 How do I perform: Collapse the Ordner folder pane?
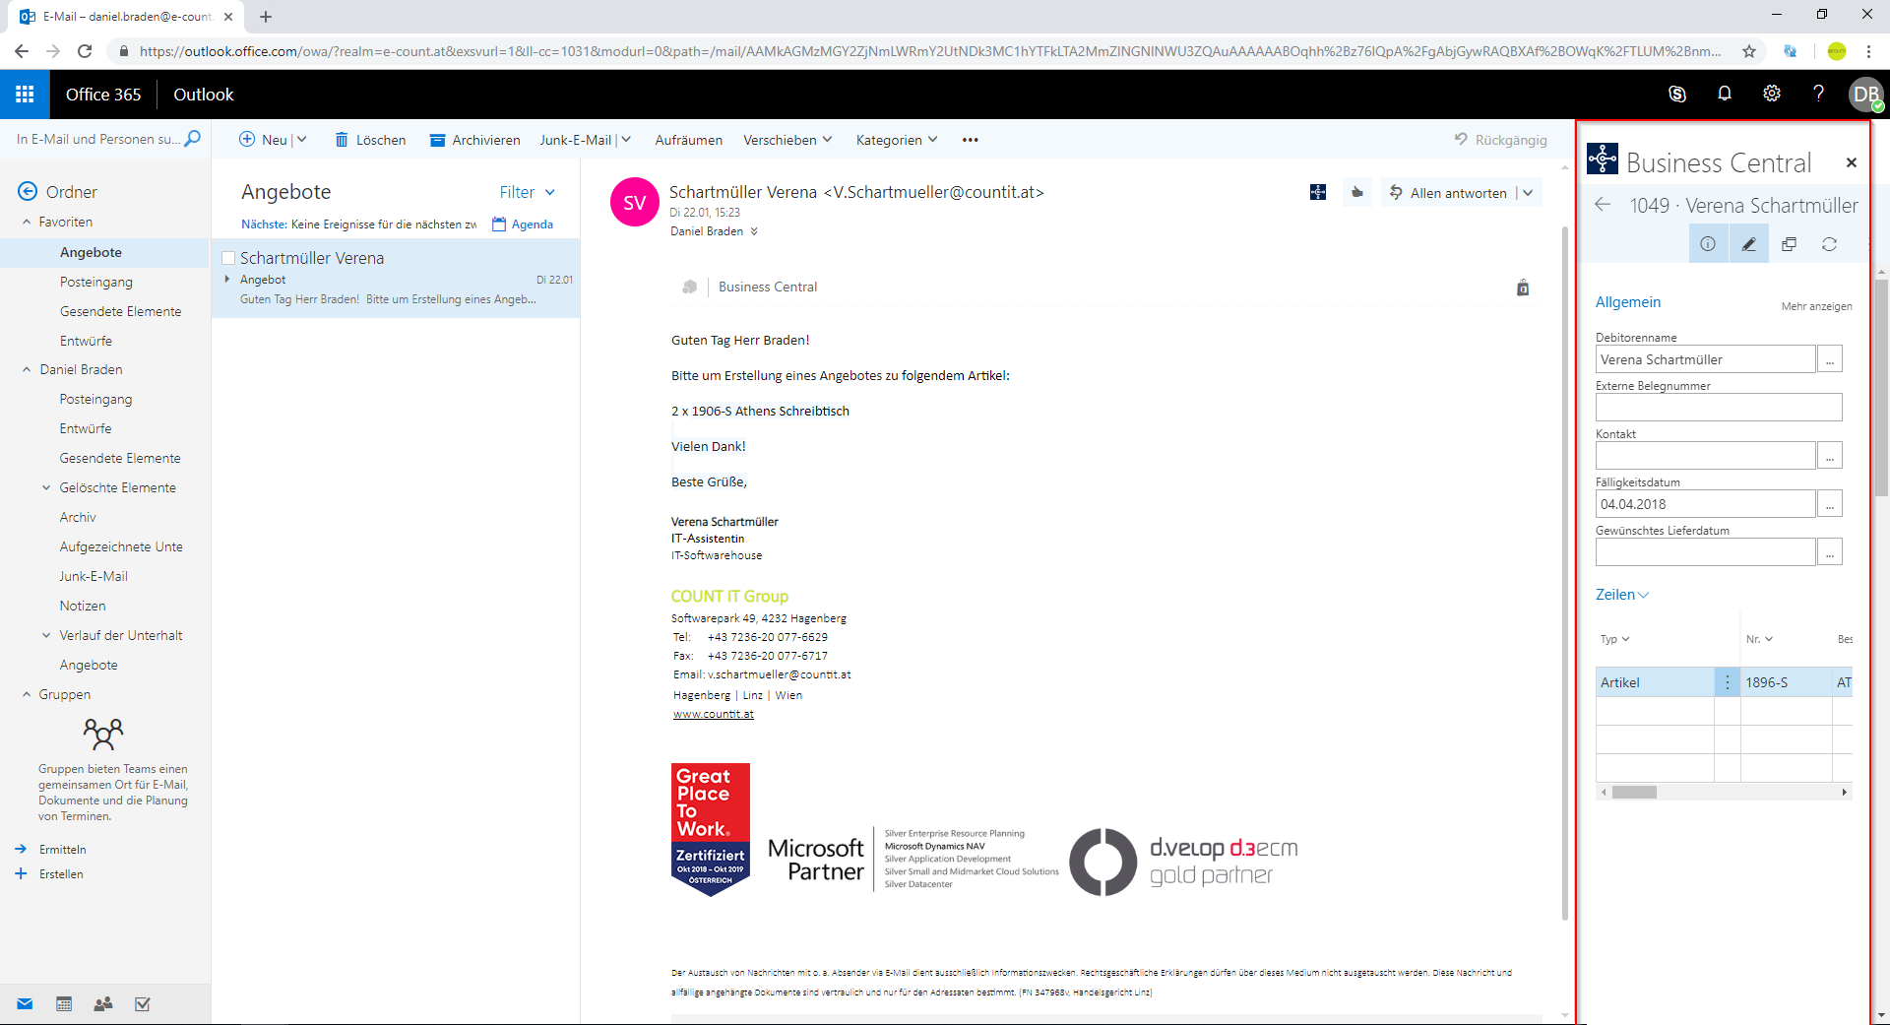(28, 191)
